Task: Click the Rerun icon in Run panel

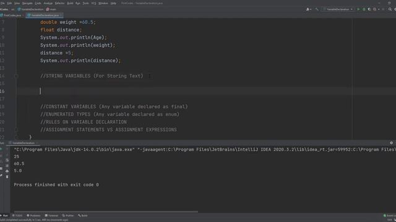Action: tap(1, 149)
